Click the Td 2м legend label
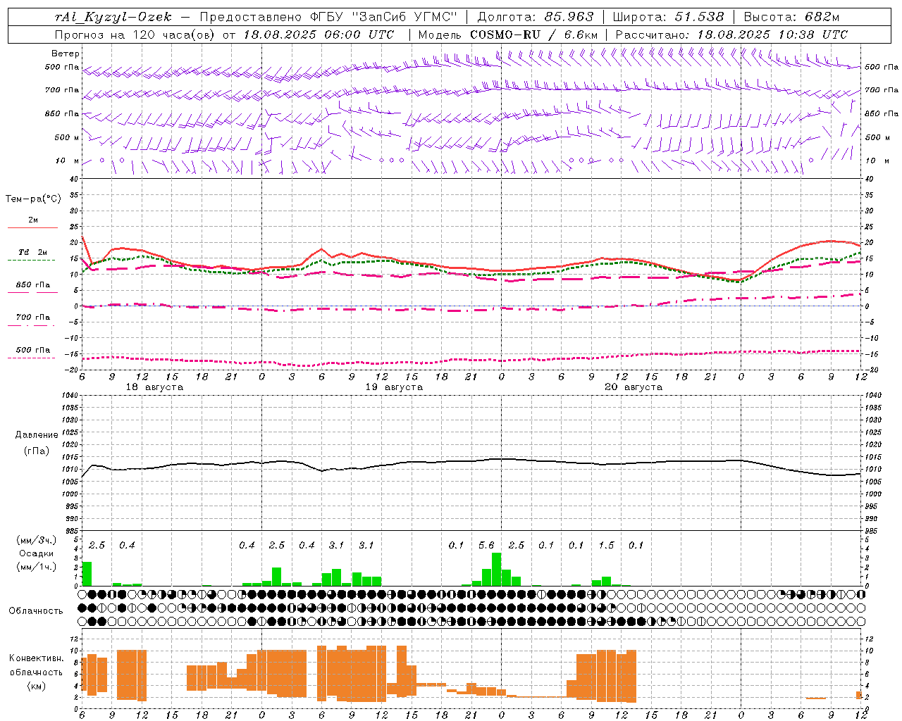Screen dimensions: 902x721 point(33,252)
